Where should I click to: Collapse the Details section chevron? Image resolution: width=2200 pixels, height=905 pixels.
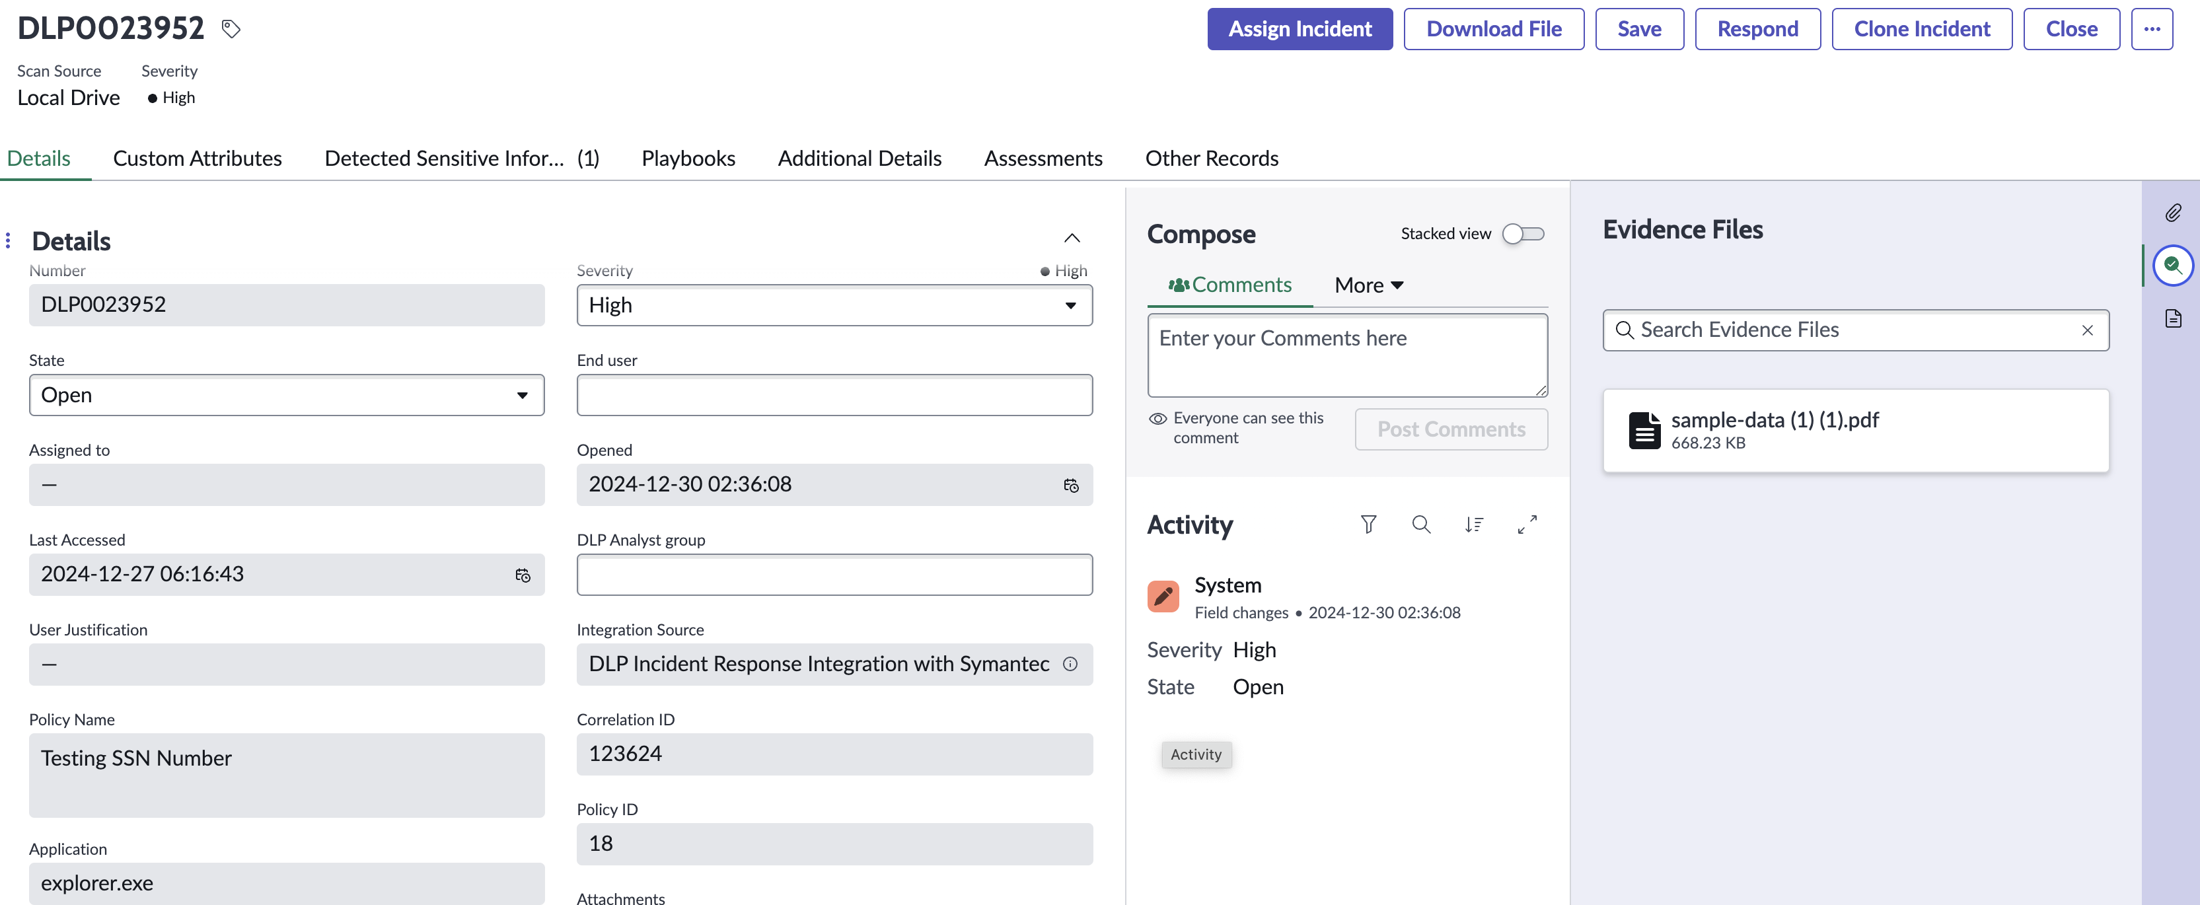point(1072,238)
